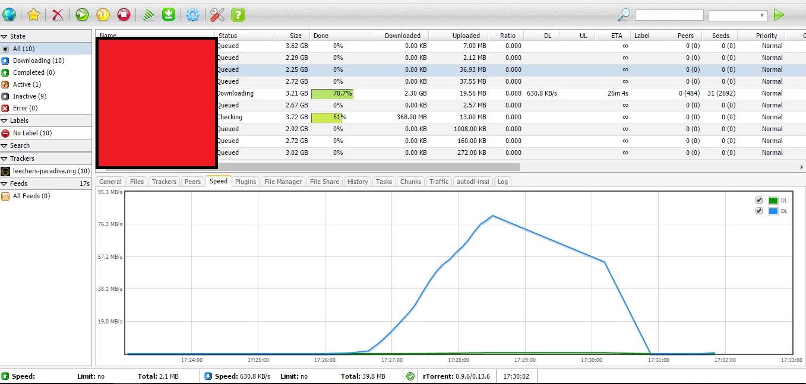The width and height of the screenshot is (806, 384).
Task: Collapse the Feeds panel
Action: [46, 183]
